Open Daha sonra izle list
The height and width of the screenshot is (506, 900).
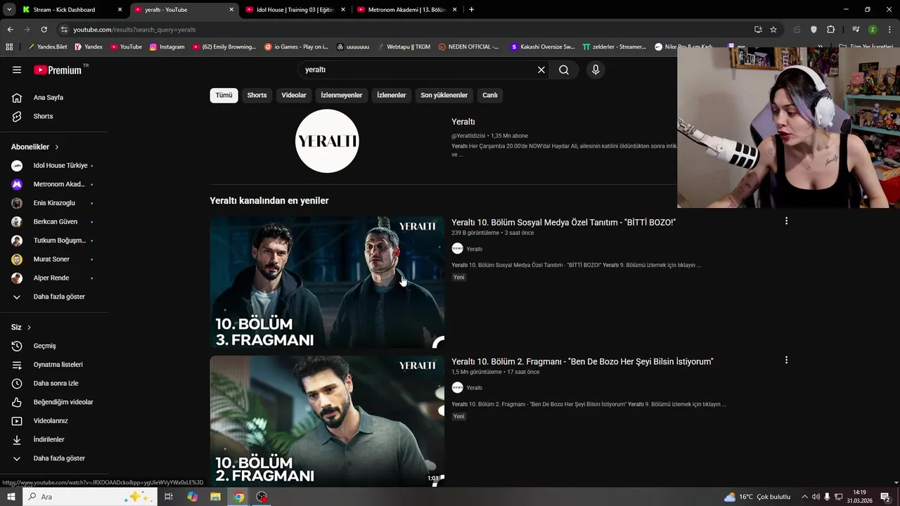tap(54, 383)
